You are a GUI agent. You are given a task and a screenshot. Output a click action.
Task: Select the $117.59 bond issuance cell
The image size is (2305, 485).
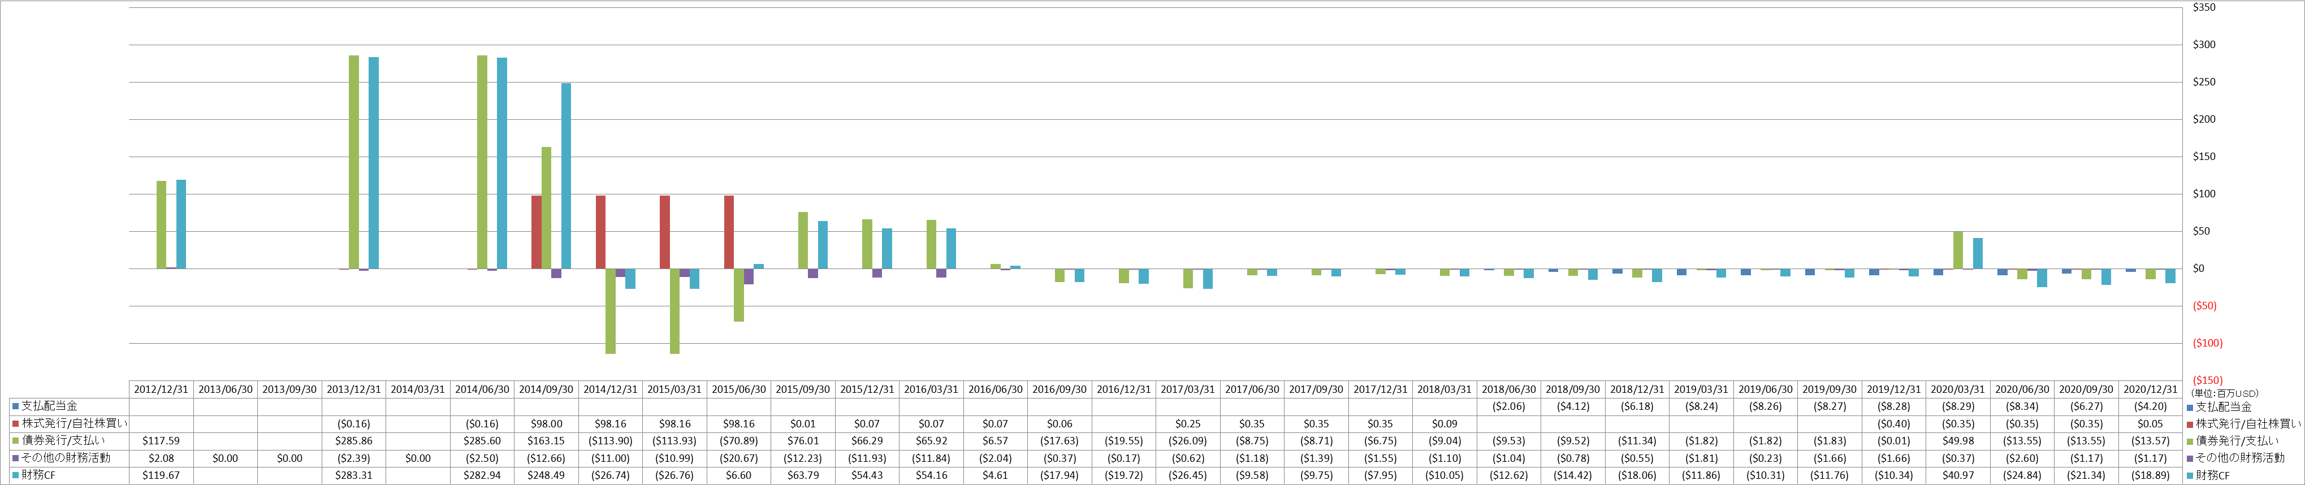click(161, 441)
